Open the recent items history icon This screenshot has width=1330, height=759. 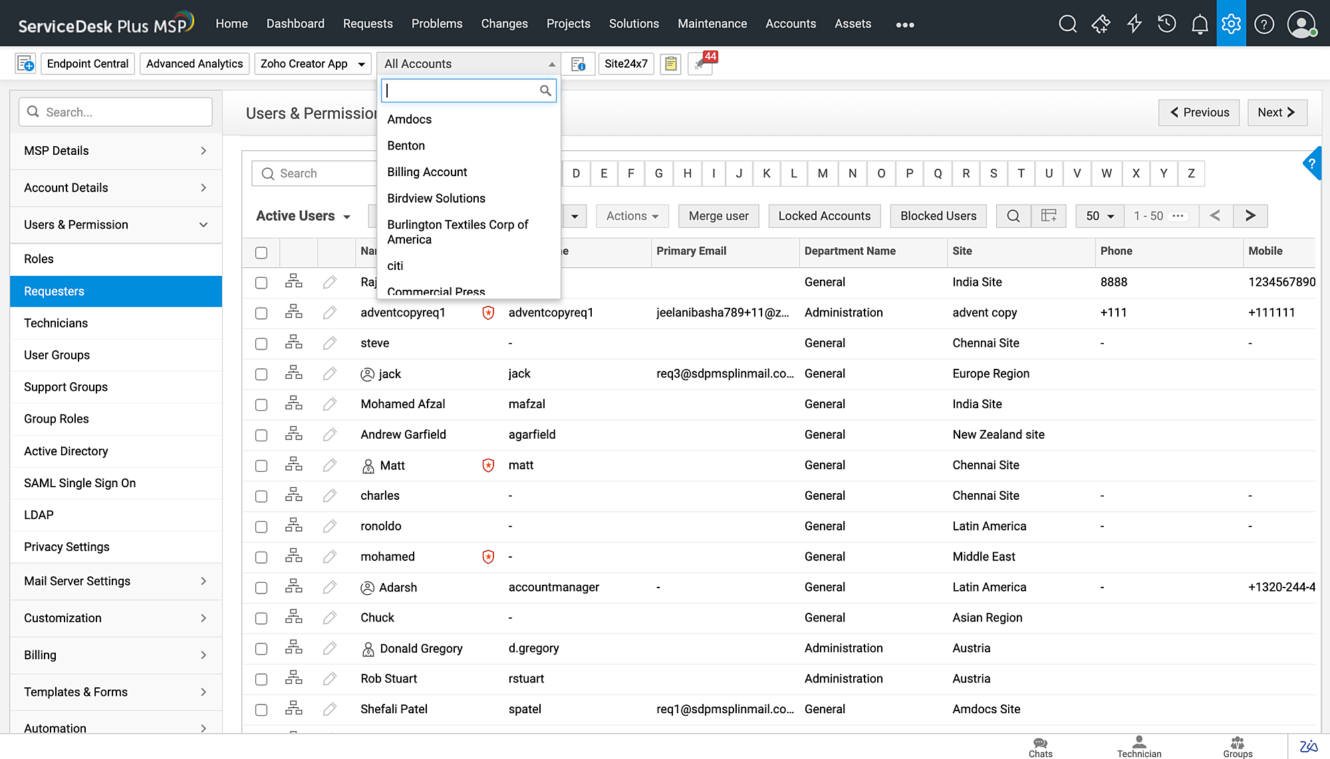1166,24
